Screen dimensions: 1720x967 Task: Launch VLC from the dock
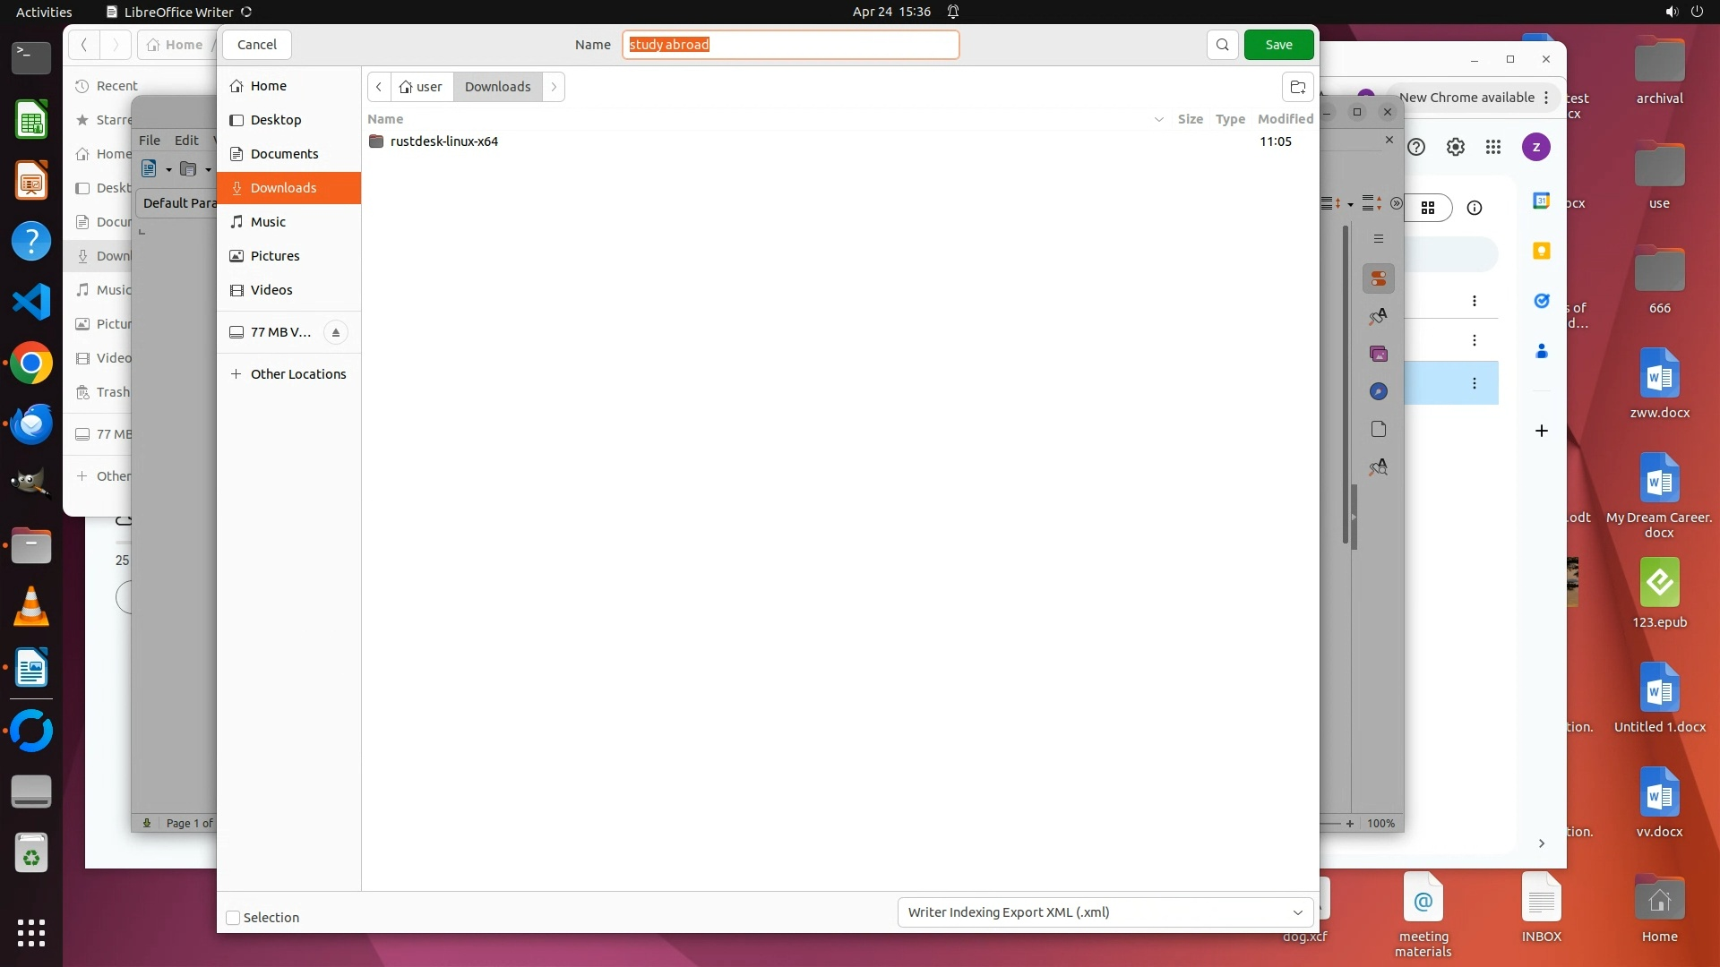coord(31,607)
